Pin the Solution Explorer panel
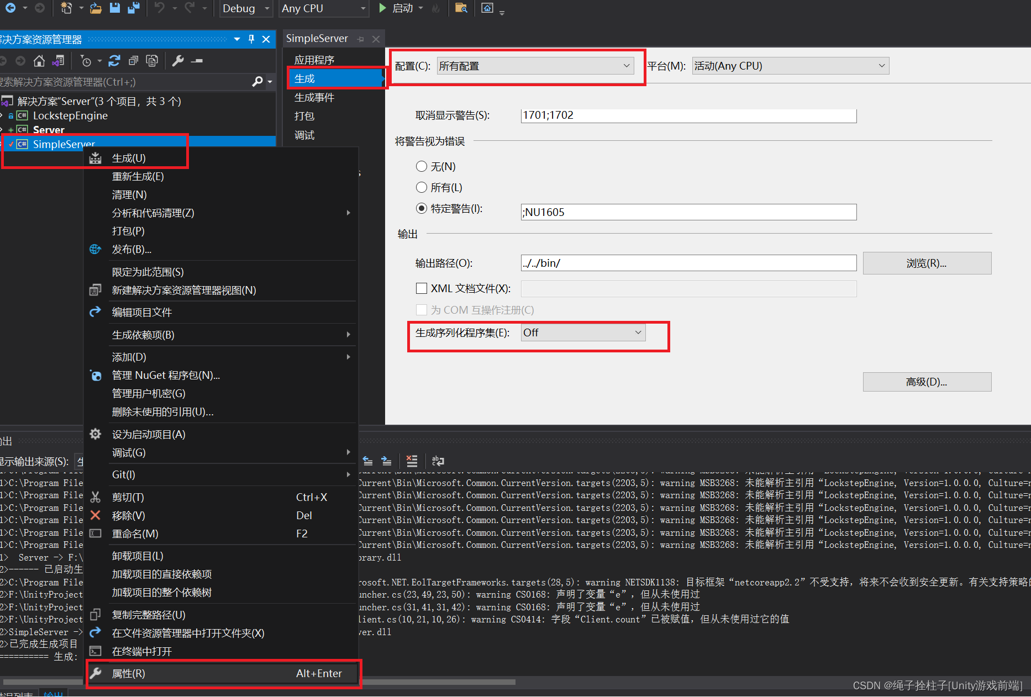This screenshot has height=697, width=1031. pos(251,39)
